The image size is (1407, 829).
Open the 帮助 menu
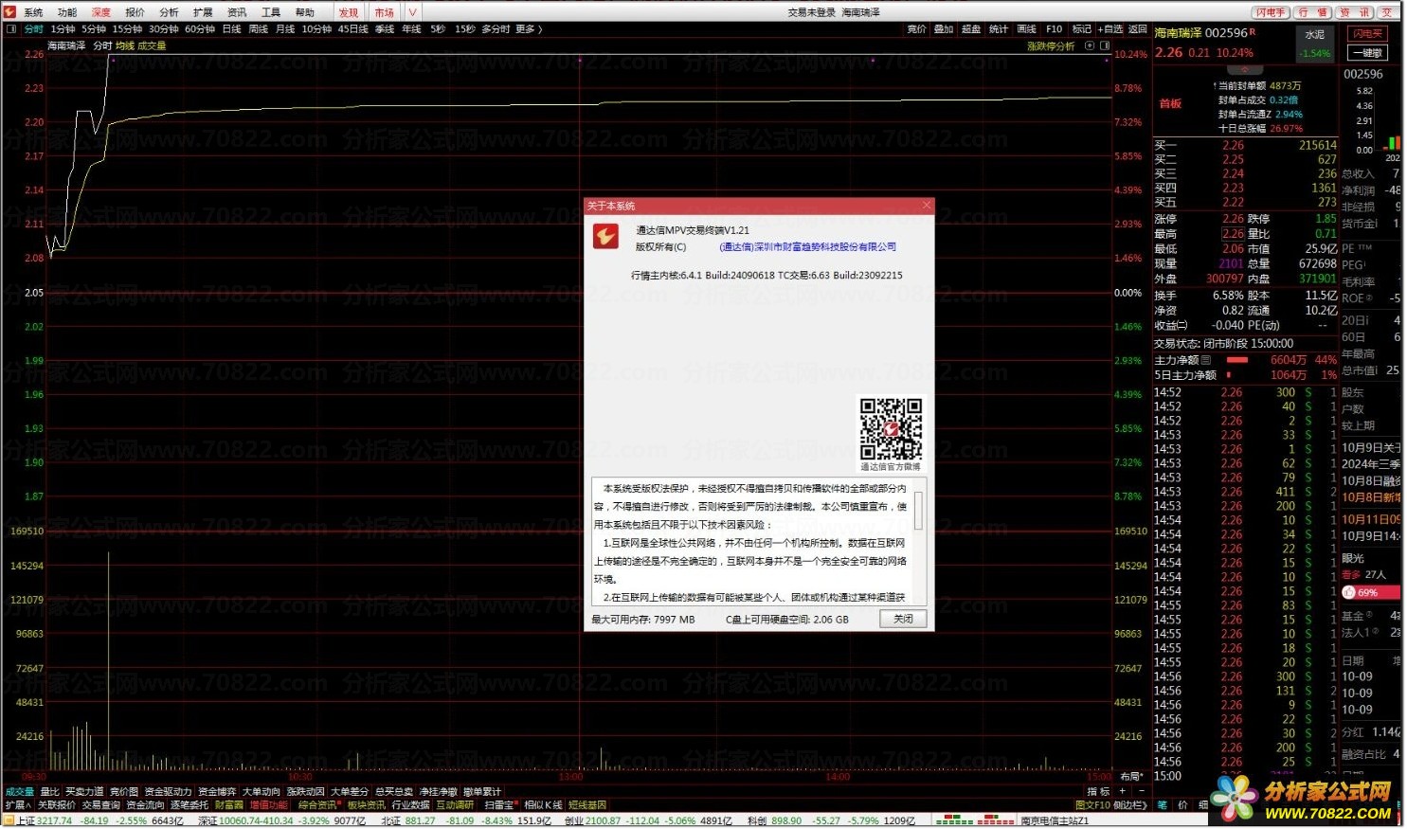[x=305, y=12]
